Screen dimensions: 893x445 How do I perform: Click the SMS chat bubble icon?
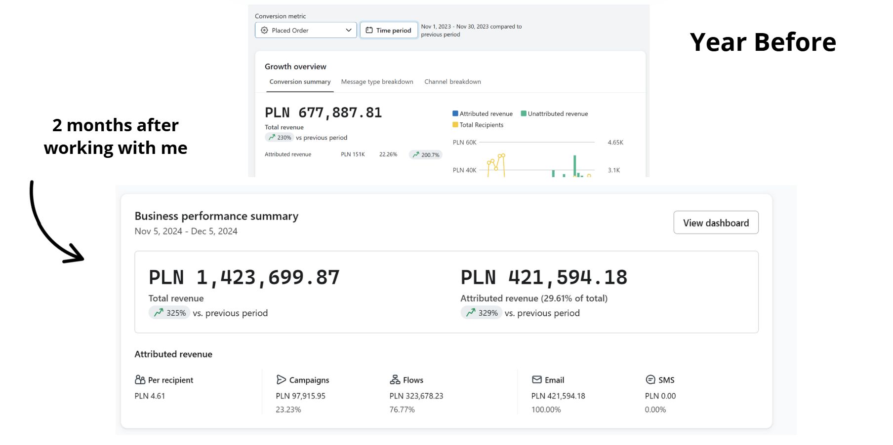(x=650, y=379)
